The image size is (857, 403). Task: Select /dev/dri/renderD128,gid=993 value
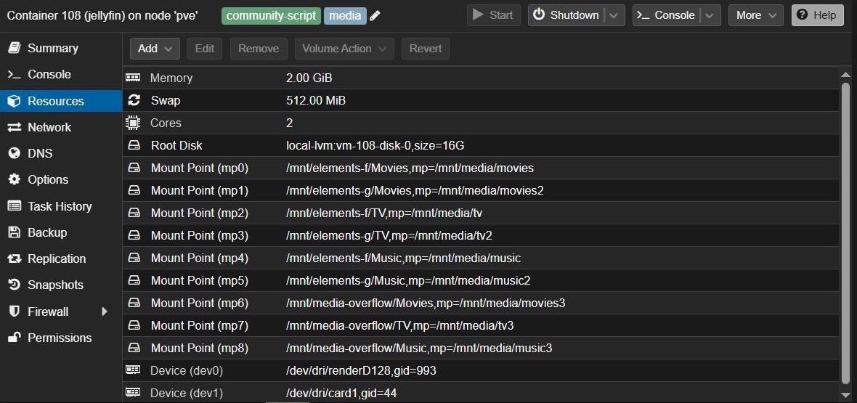(361, 371)
